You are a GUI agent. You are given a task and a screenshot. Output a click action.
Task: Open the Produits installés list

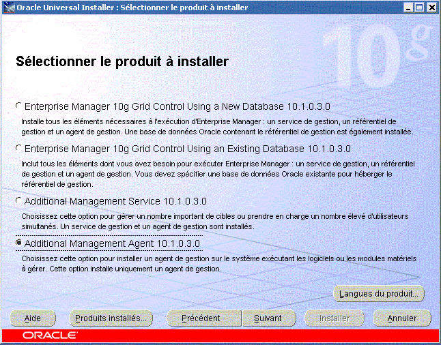point(111,318)
